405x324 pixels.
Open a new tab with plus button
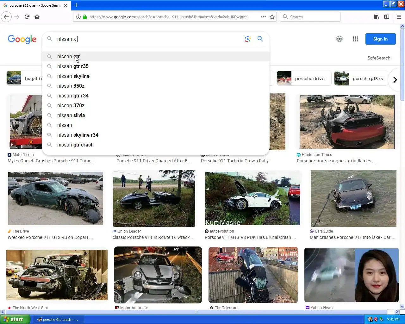click(x=76, y=5)
